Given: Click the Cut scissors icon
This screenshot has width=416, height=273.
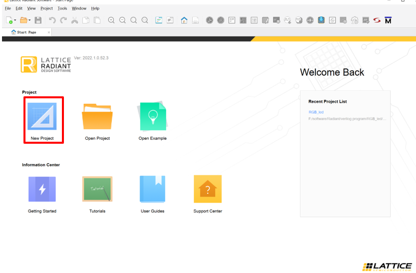Looking at the screenshot, I should pos(74,20).
